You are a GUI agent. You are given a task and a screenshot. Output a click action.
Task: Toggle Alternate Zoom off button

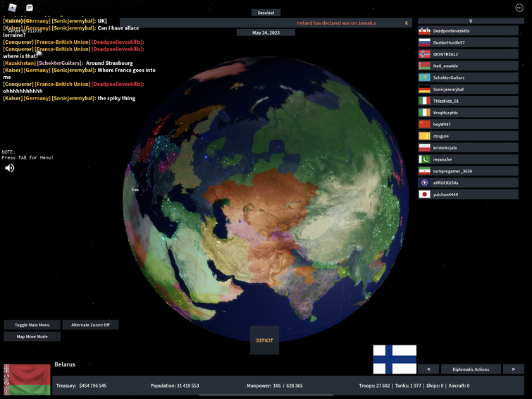91,325
